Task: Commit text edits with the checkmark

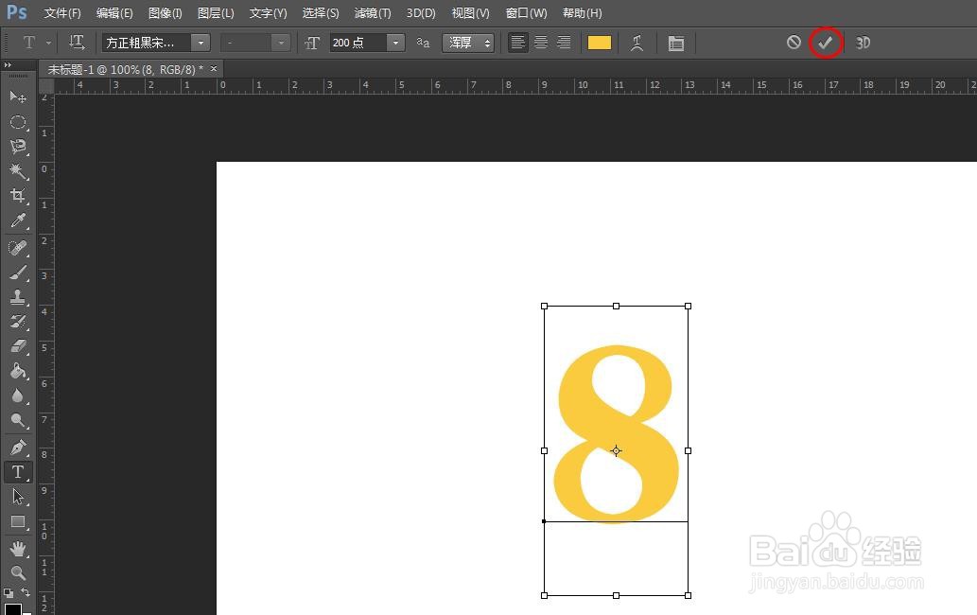Action: pyautogui.click(x=825, y=43)
